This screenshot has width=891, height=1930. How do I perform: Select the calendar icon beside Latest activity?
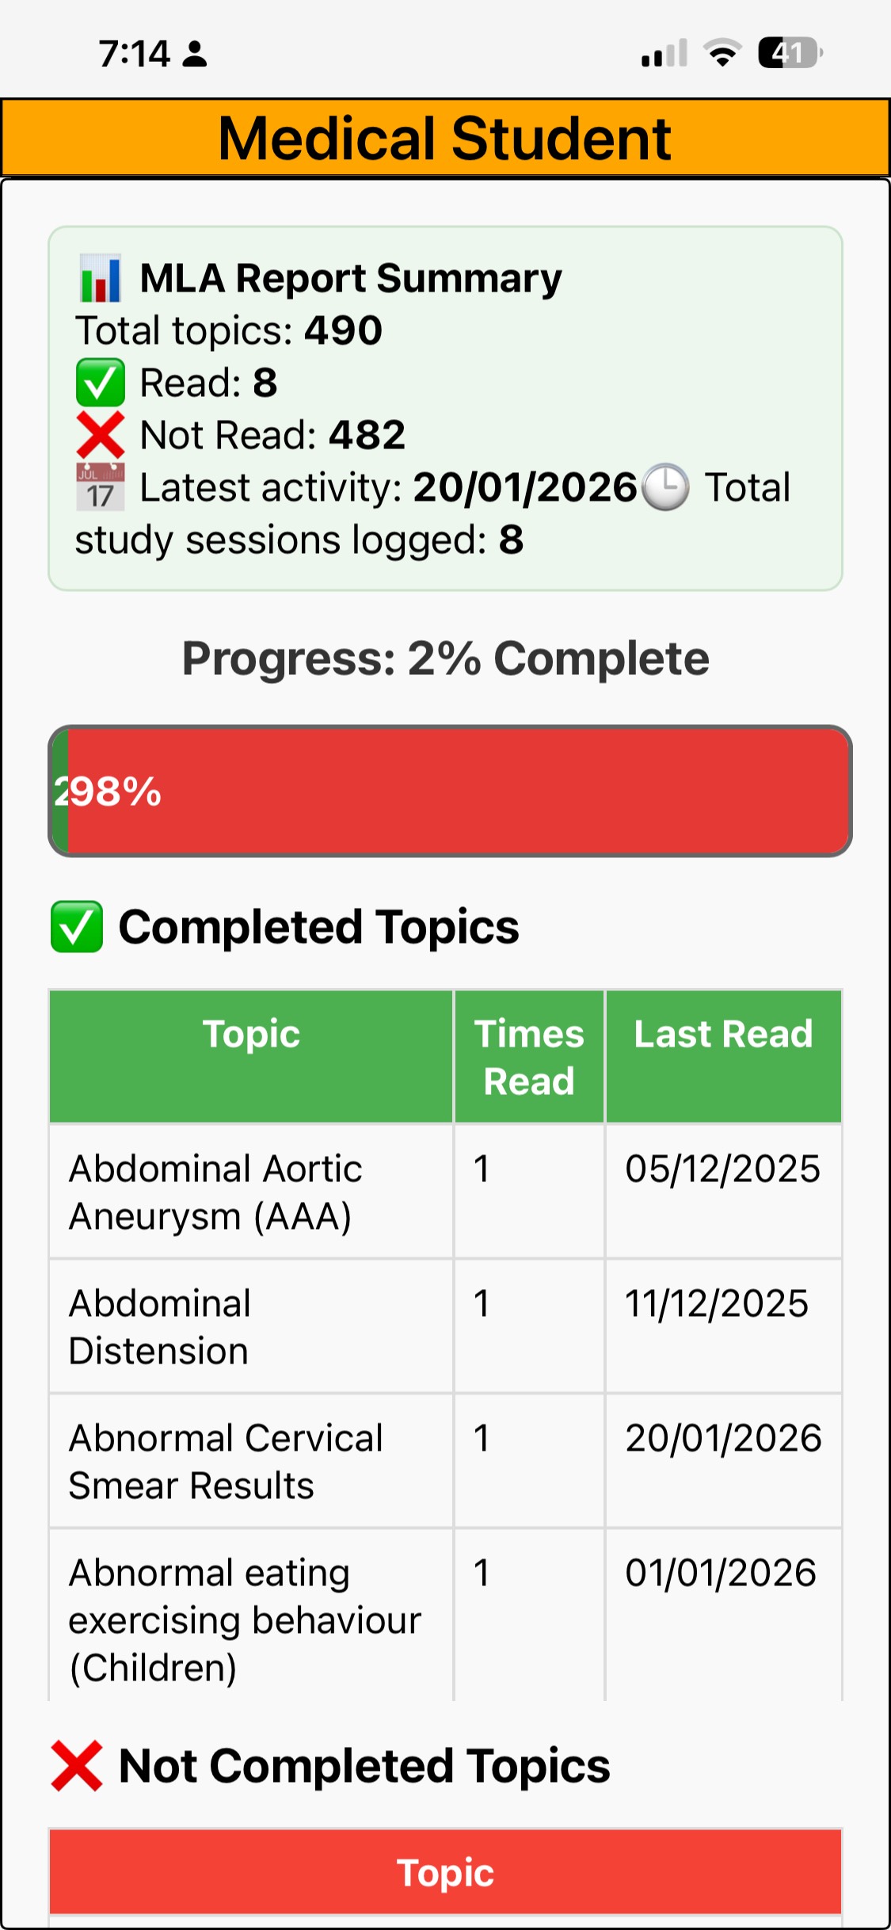100,486
